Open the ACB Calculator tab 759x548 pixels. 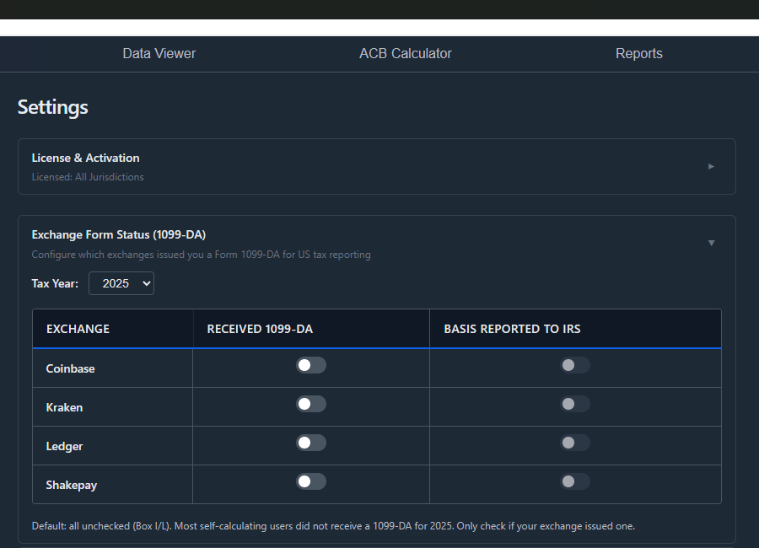[406, 53]
